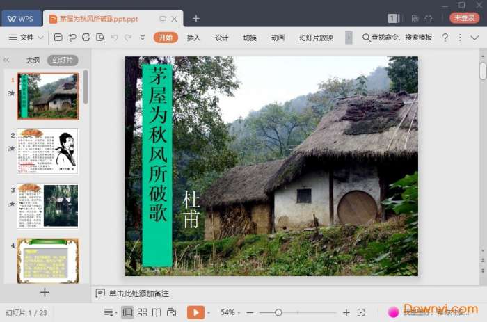
Task: Add a new slide with plus button
Action: tap(45, 293)
